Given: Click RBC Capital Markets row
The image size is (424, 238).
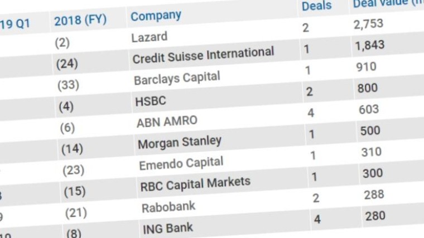Looking at the screenshot, I should 195,183.
